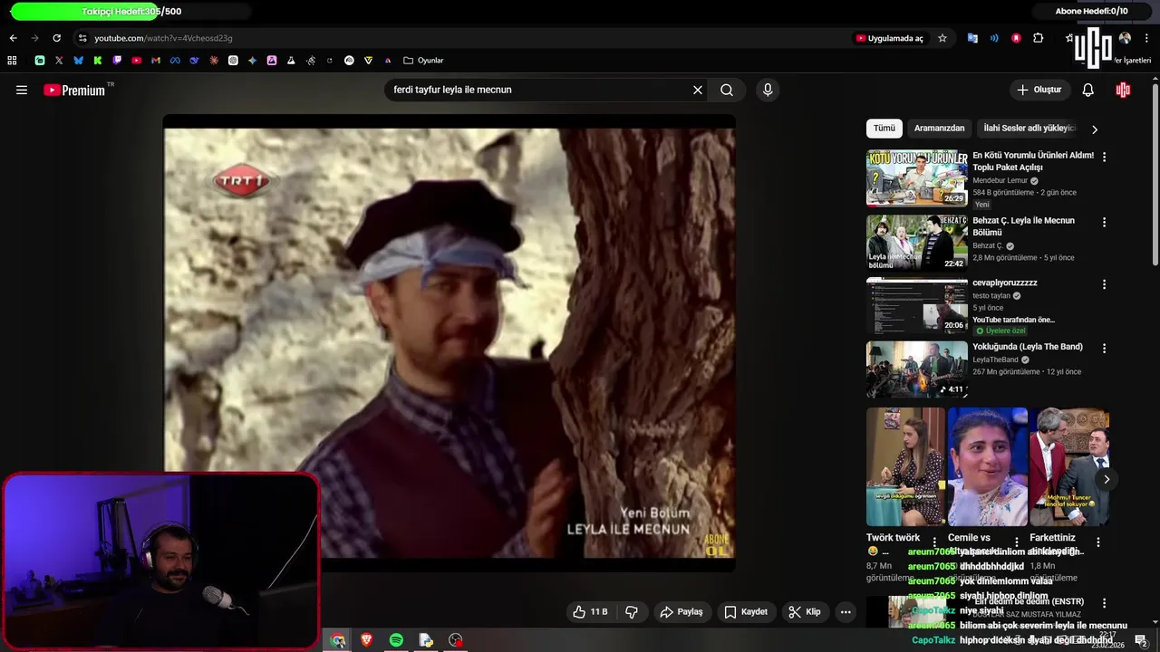This screenshot has height=652, width=1160.
Task: Open the YouTube guide hamburger menu
Action: tap(22, 90)
